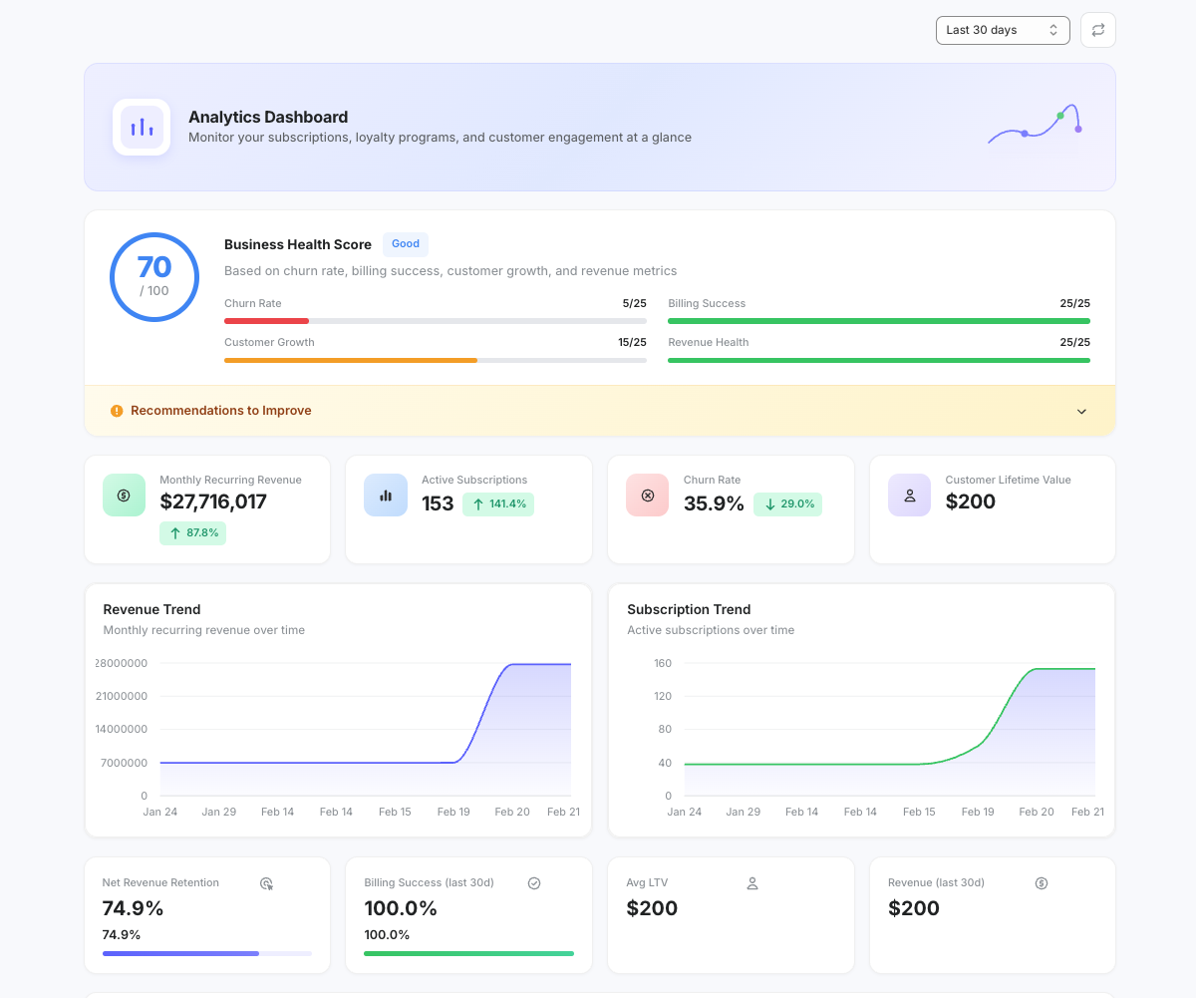Screen dimensions: 1196x998
Task: Open the Last 30 days dropdown
Action: [x=1003, y=30]
